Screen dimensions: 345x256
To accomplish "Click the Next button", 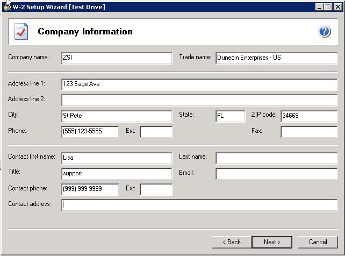I will 271,242.
